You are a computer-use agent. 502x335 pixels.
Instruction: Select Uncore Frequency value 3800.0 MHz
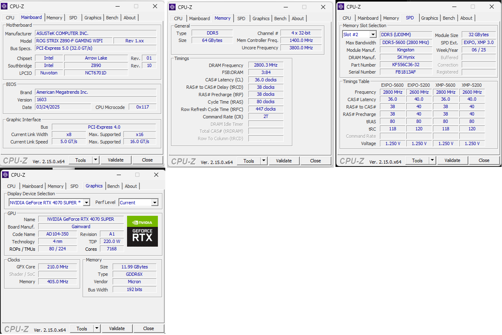click(x=301, y=48)
